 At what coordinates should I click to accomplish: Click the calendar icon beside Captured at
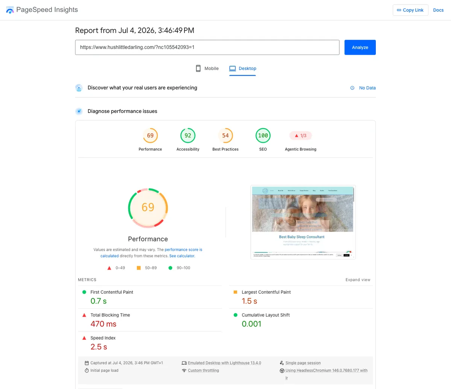click(87, 363)
